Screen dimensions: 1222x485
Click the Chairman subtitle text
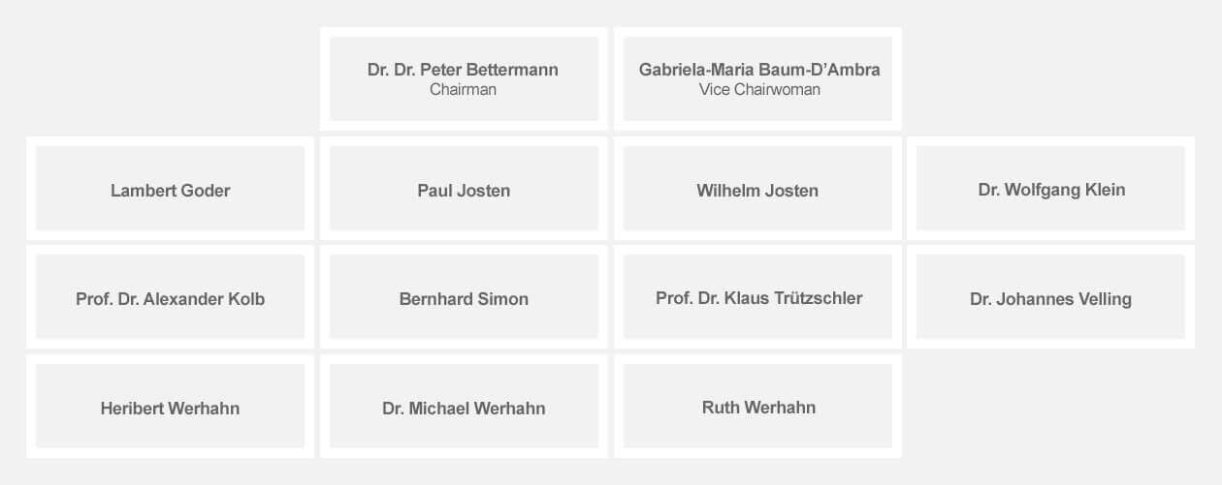click(463, 89)
